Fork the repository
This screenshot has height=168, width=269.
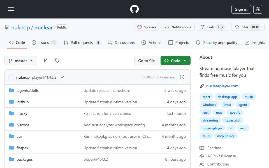click(213, 27)
